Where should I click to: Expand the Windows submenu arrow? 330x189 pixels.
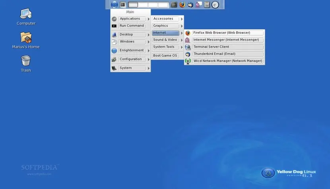(x=149, y=42)
